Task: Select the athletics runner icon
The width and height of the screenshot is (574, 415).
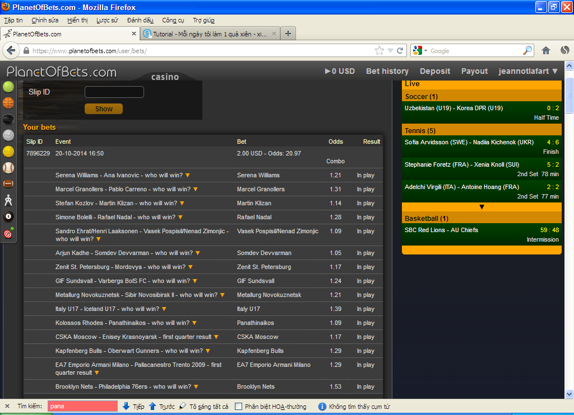Action: pos(8,200)
